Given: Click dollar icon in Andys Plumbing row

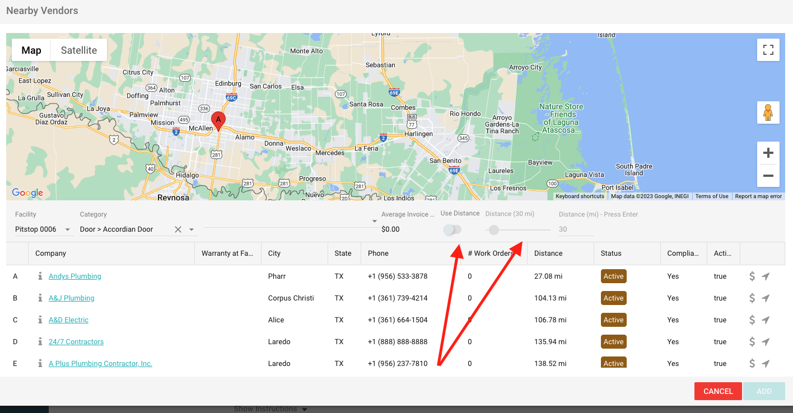Looking at the screenshot, I should click(x=752, y=276).
